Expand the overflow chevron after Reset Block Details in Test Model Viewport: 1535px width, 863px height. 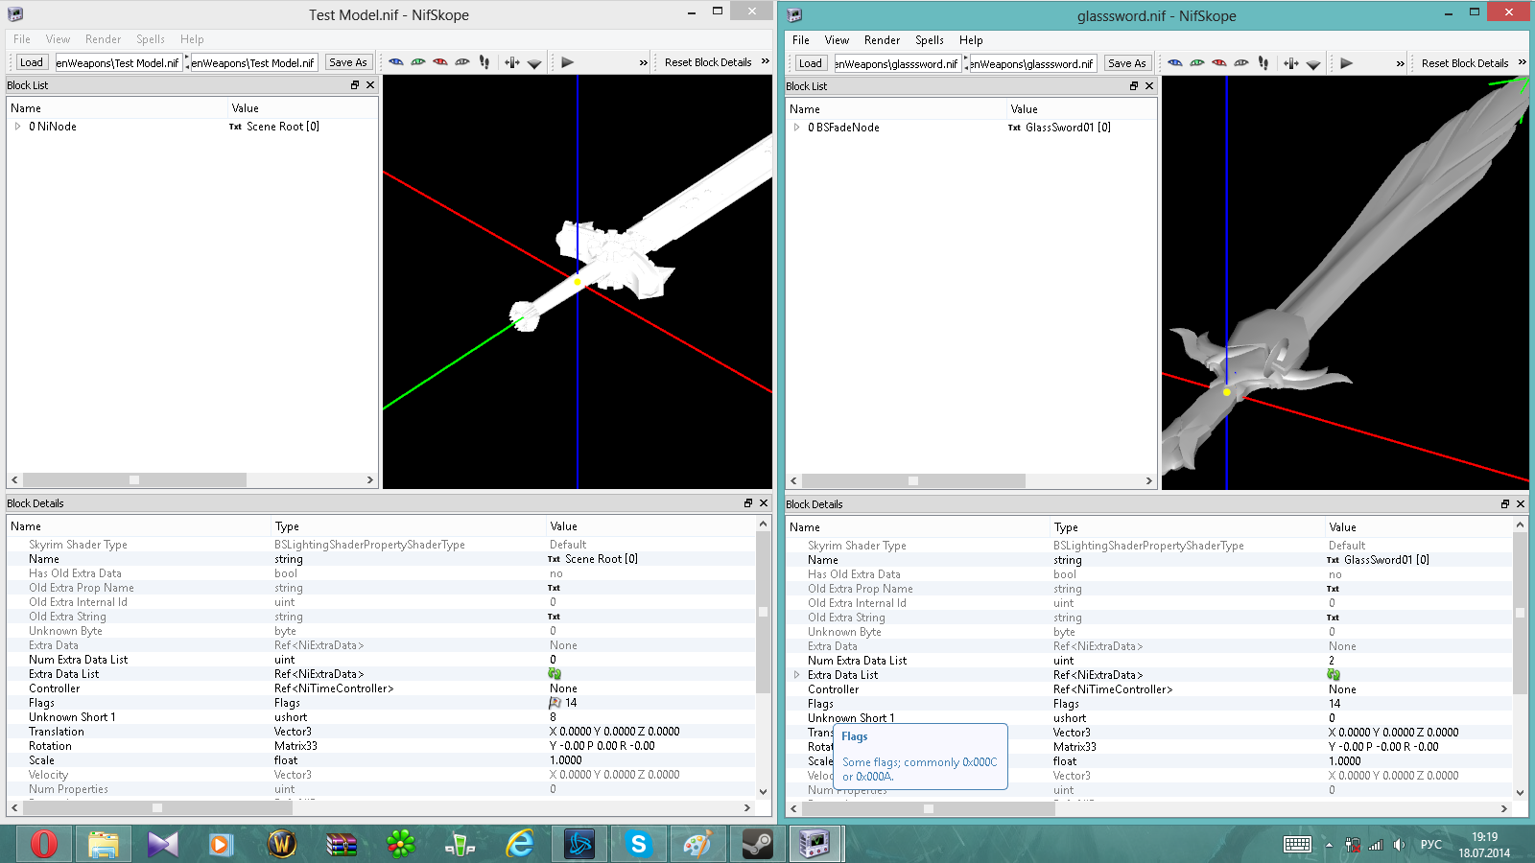point(766,61)
